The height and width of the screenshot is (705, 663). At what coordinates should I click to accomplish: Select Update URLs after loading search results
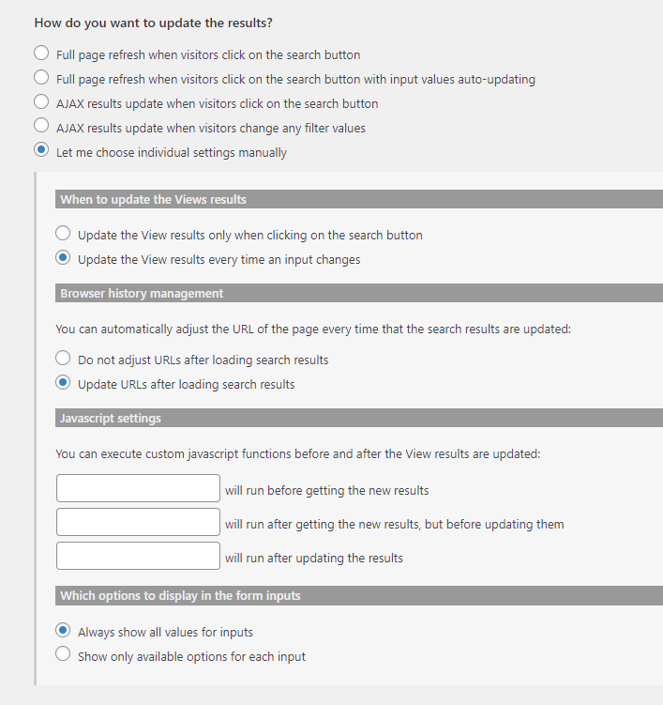(x=63, y=383)
